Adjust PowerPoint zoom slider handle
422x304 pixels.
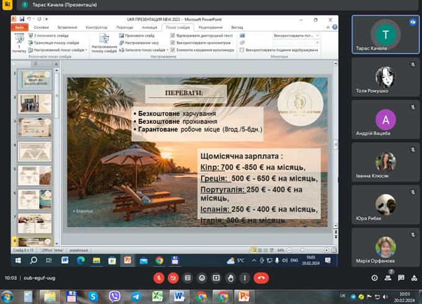point(302,250)
